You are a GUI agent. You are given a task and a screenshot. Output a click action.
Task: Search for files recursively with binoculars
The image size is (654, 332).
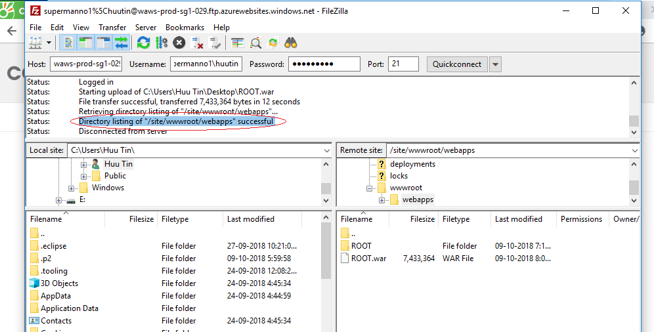coord(291,43)
